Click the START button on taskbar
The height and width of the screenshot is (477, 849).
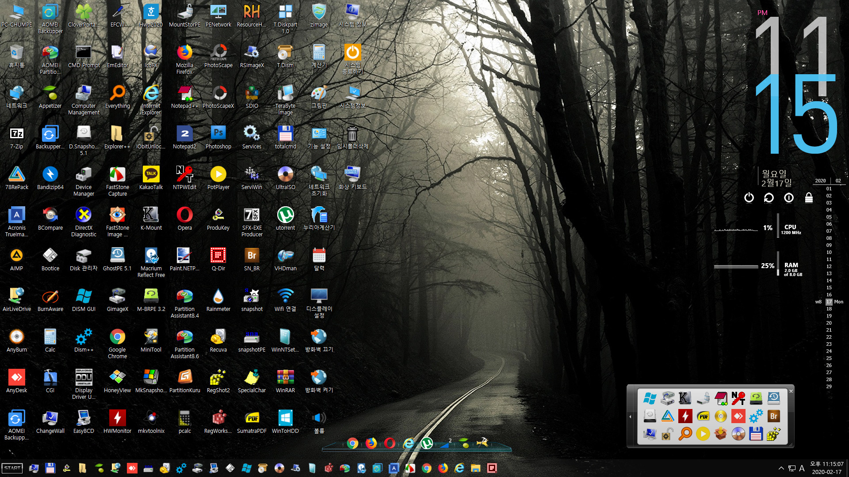point(12,468)
